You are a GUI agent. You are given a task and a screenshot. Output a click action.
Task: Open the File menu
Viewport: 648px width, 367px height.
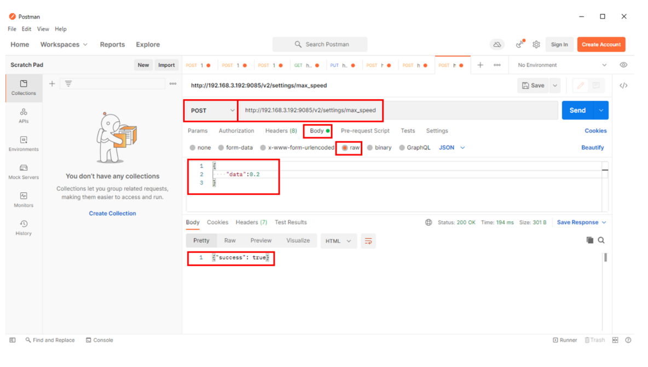pos(12,29)
